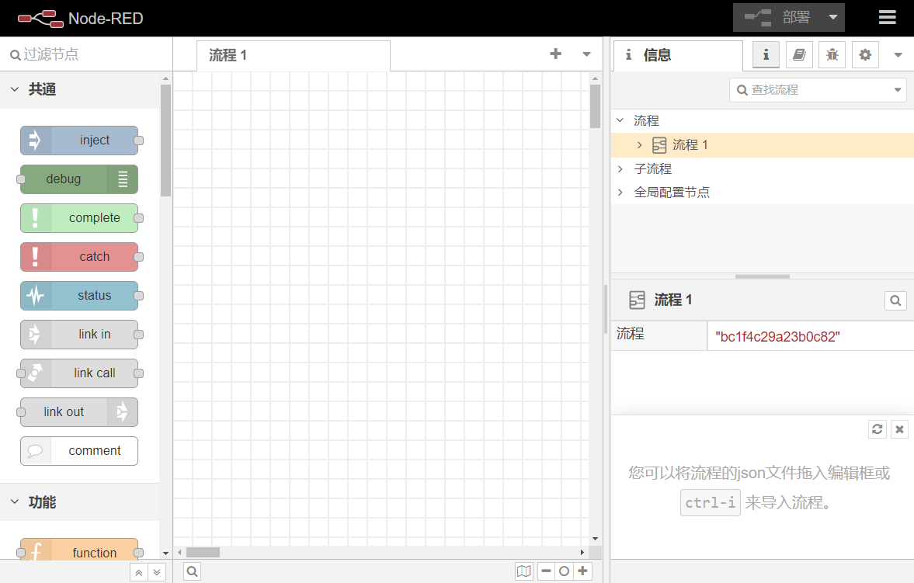Image resolution: width=914 pixels, height=583 pixels.
Task: Click the 查找流程 search field
Action: [810, 90]
